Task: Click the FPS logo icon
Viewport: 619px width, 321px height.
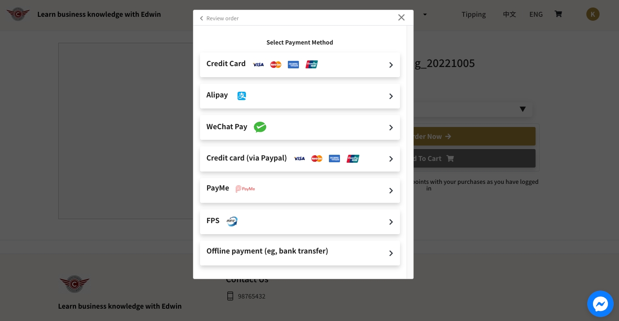Action: coord(232,221)
